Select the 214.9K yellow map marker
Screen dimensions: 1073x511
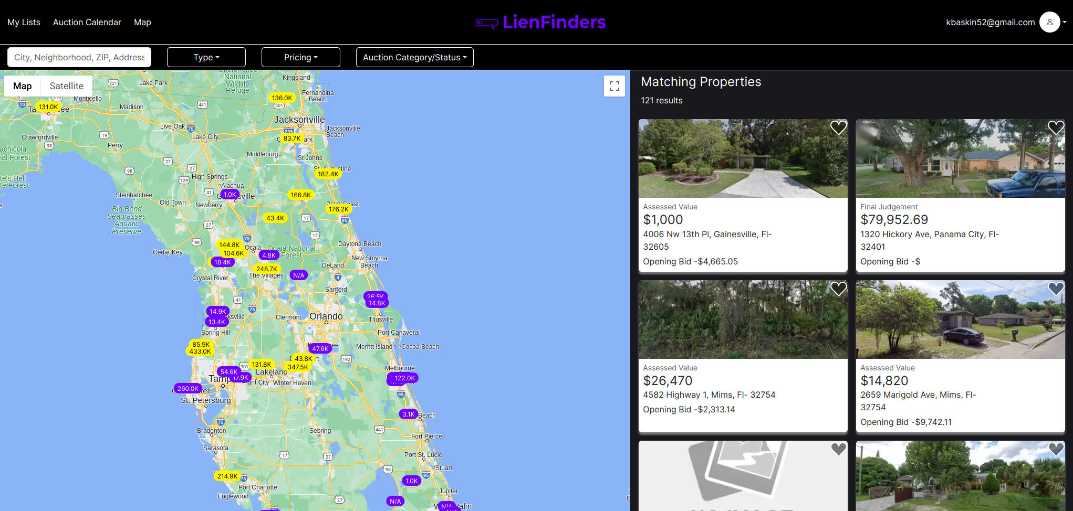click(227, 476)
